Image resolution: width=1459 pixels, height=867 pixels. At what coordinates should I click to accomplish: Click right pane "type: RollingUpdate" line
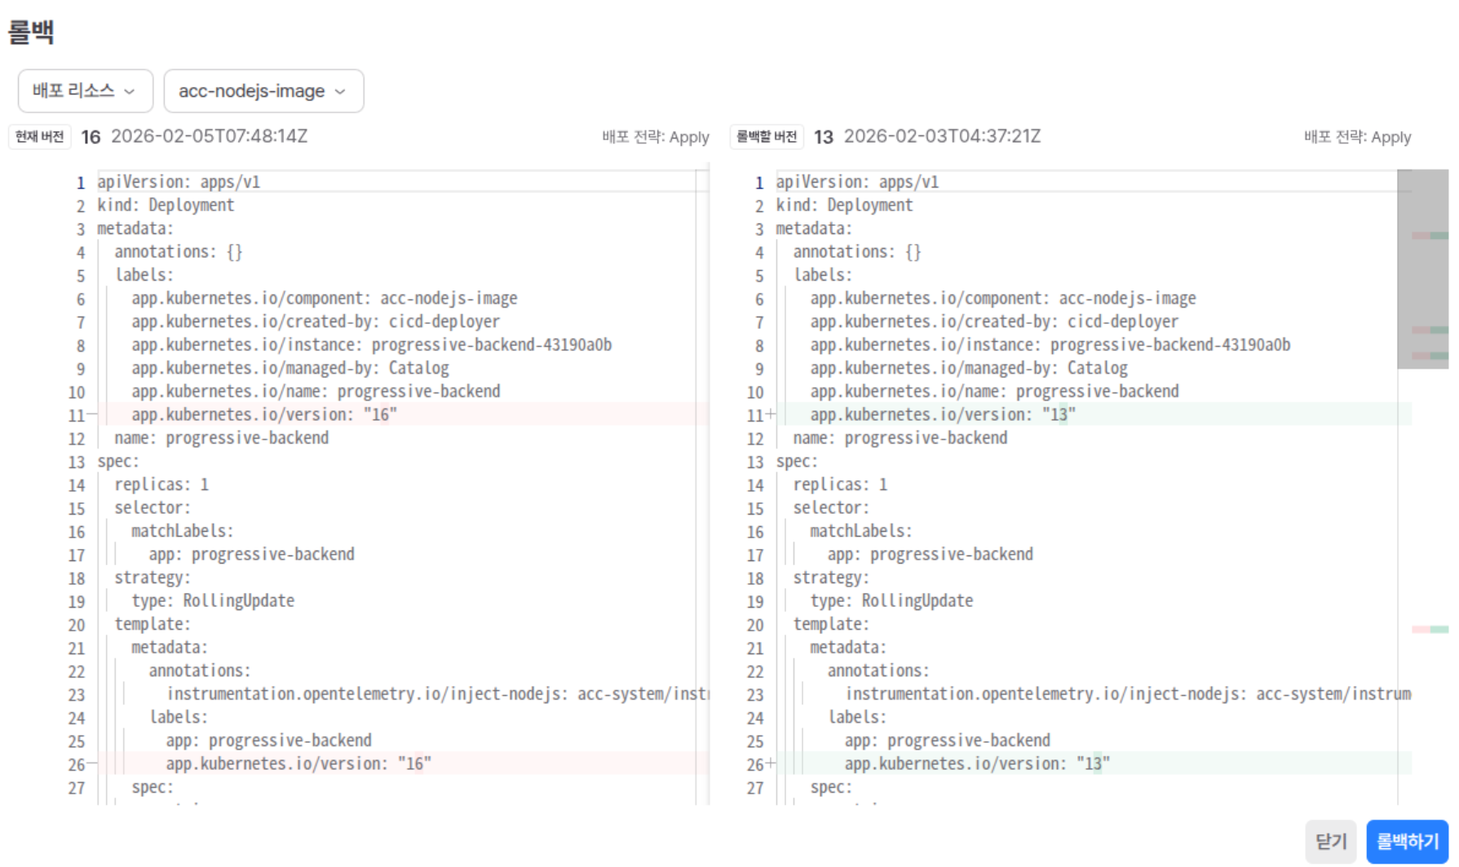click(x=891, y=601)
